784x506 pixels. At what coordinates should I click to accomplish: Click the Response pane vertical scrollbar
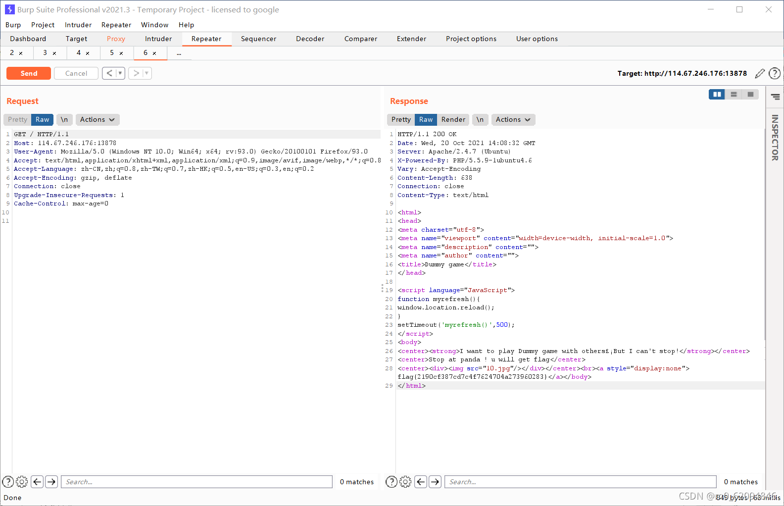point(765,235)
